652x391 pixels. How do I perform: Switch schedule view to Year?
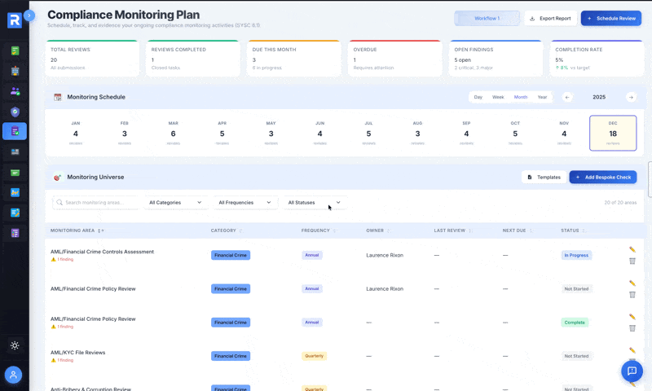click(x=542, y=97)
